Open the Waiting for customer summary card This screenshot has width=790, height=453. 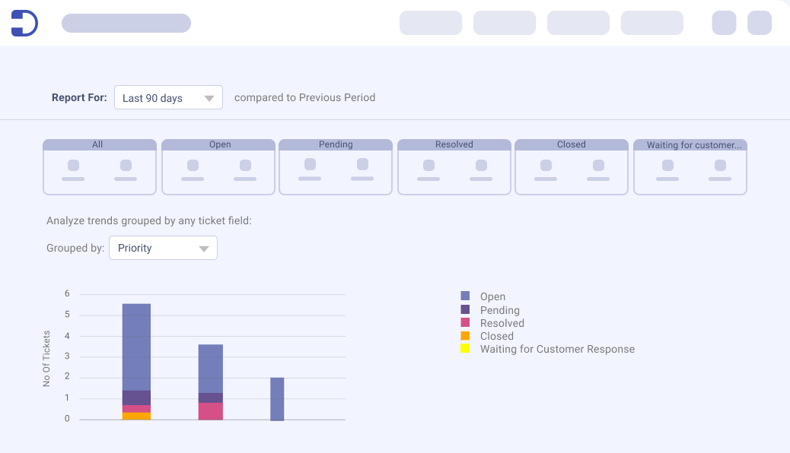pos(690,166)
